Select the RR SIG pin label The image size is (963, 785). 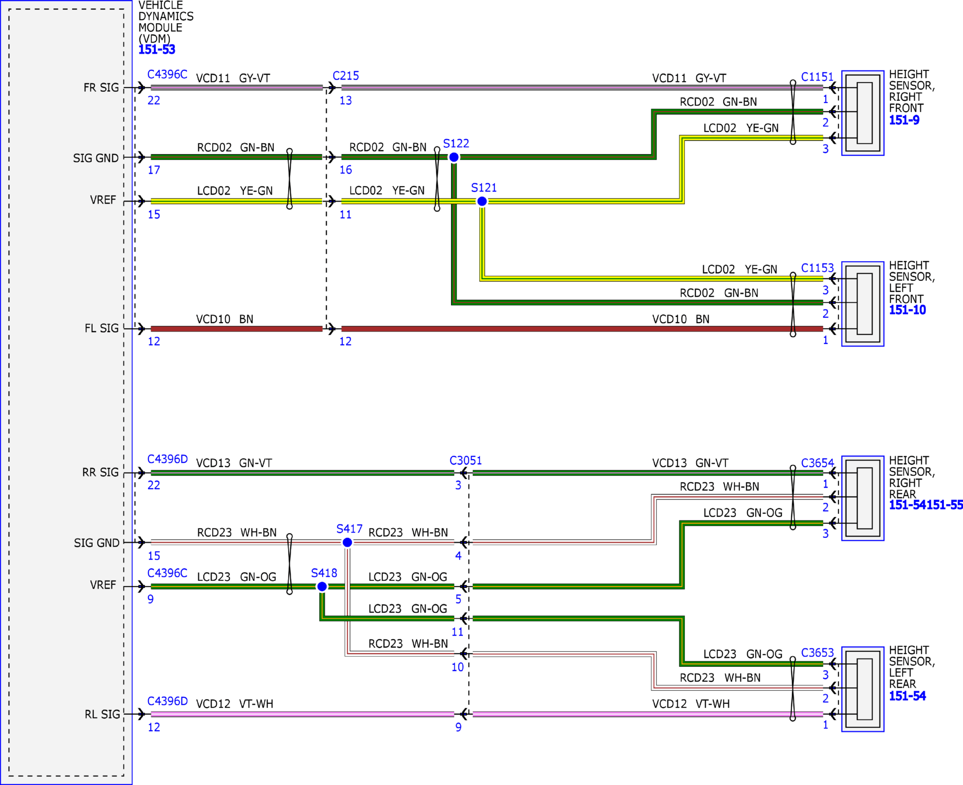point(100,473)
